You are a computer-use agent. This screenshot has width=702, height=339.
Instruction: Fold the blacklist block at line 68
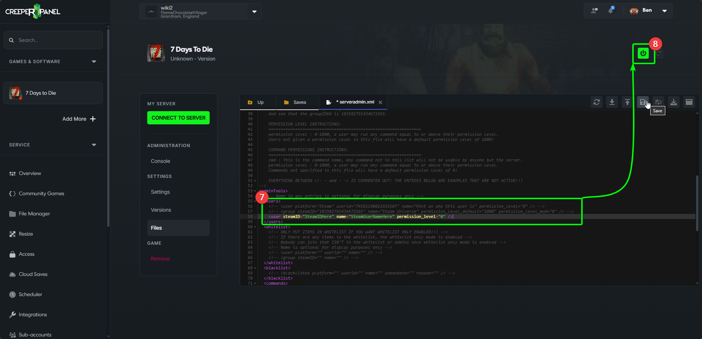[255, 268]
